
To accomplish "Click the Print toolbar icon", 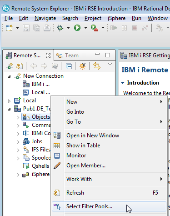I will tap(47, 28).
